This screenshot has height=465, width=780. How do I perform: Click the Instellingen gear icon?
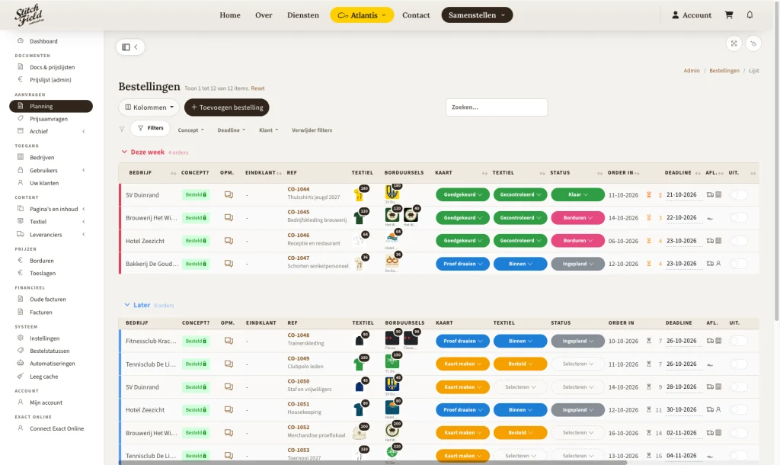(x=21, y=338)
